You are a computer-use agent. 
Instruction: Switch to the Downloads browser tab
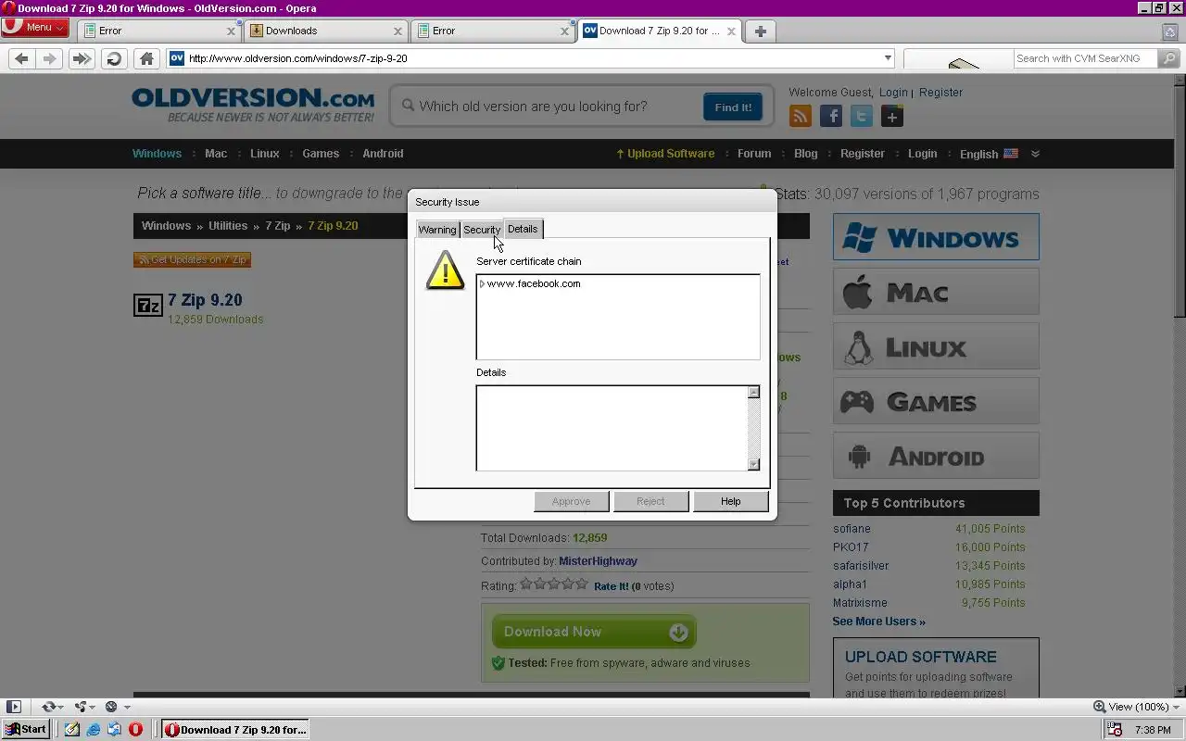pos(326,31)
